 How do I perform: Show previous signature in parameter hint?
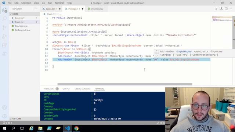[156, 51]
